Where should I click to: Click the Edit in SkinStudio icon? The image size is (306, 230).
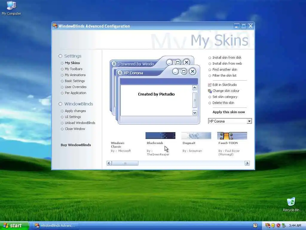(210, 85)
